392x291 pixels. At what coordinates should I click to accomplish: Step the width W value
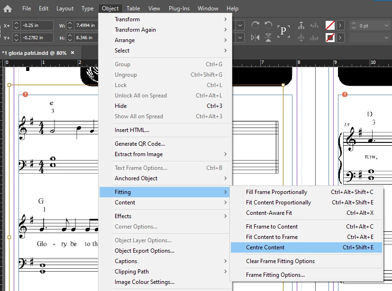coord(70,25)
